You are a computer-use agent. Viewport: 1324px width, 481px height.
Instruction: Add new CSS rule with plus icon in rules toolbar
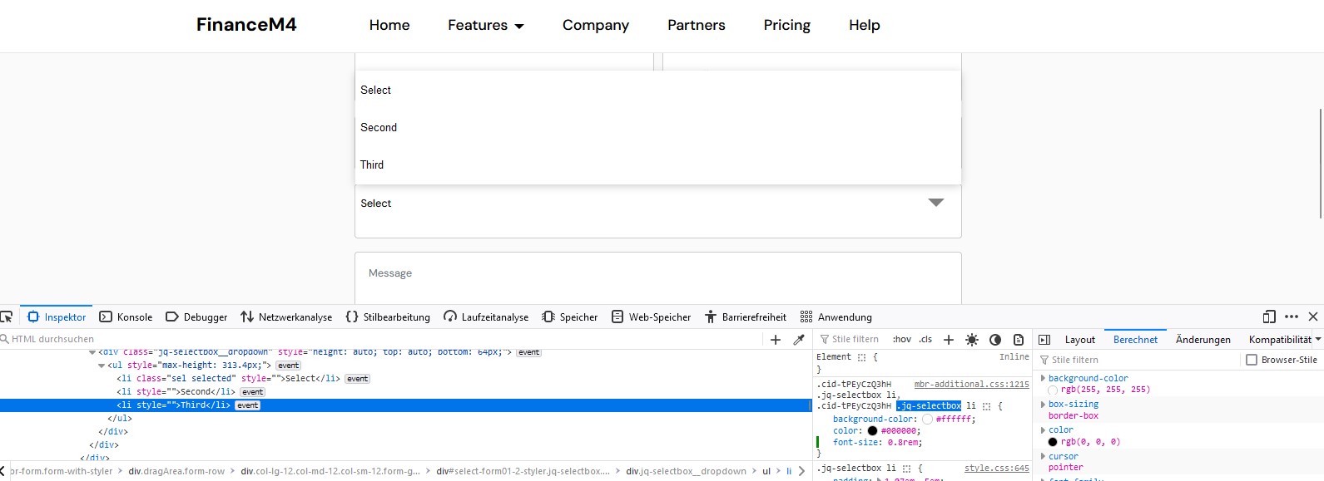click(949, 340)
